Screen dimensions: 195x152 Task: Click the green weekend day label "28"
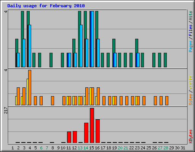tap(166, 148)
